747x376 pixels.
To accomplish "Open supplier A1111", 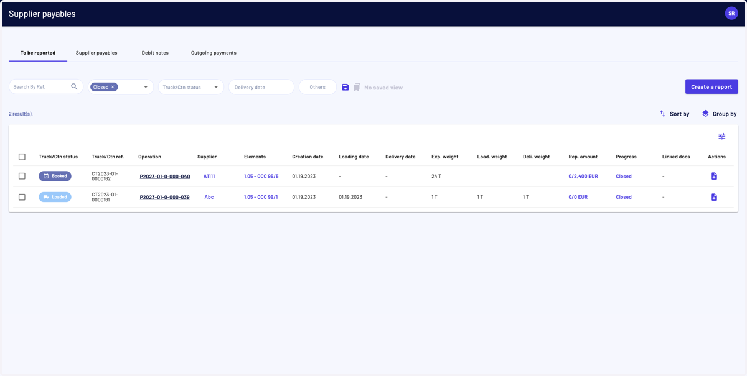I will coord(209,177).
